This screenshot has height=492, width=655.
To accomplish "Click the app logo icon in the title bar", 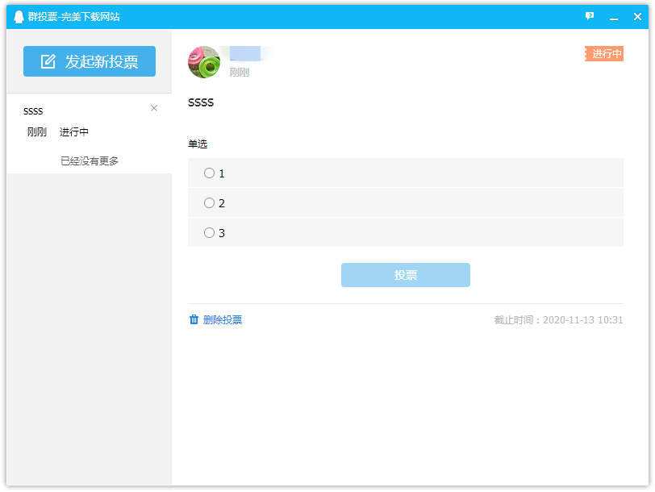I will [x=18, y=16].
